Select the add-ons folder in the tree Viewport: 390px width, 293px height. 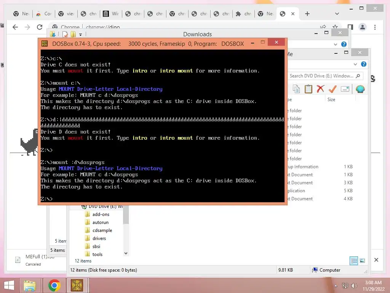pyautogui.click(x=101, y=214)
